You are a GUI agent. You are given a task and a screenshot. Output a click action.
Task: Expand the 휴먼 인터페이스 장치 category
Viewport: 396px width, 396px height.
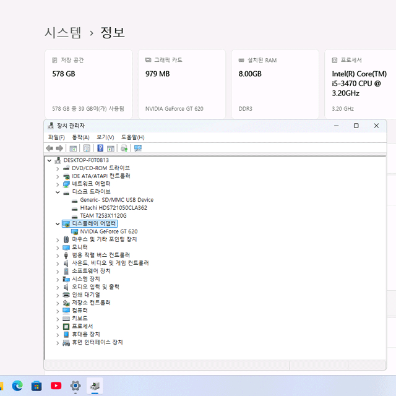pos(58,343)
